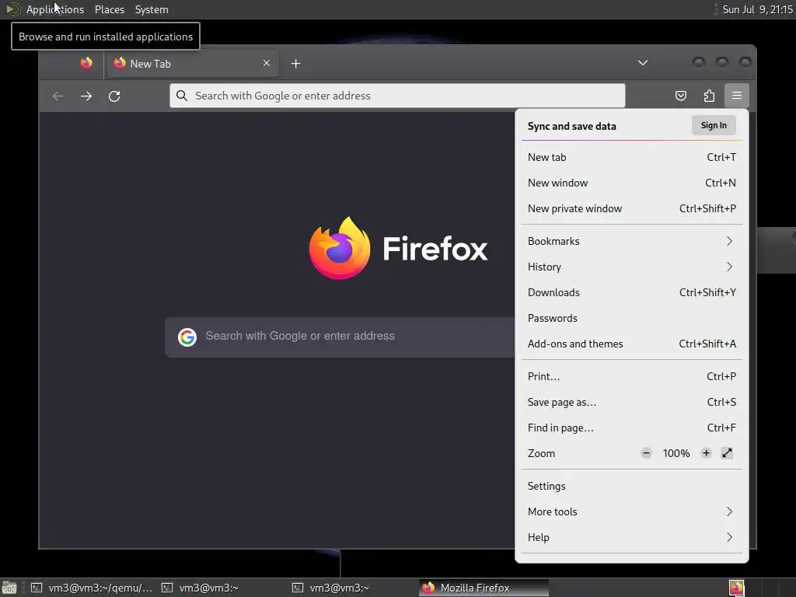This screenshot has width=796, height=597.
Task: Open Passwords from the menu
Action: coord(631,318)
